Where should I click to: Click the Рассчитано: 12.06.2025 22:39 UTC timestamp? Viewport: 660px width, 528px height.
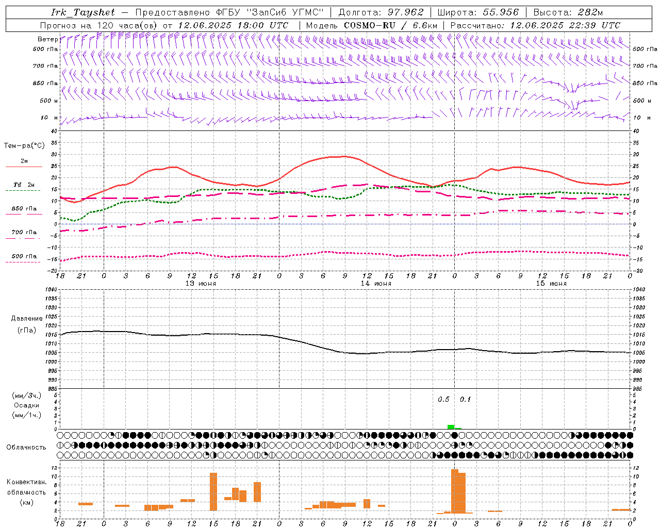[535, 25]
